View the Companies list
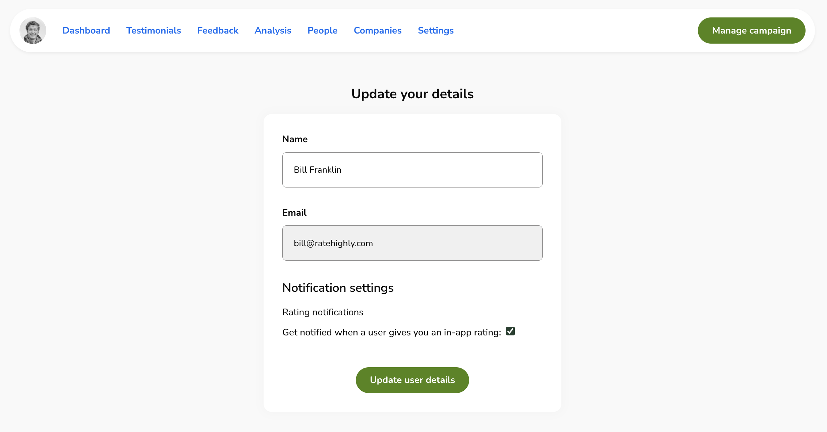This screenshot has height=432, width=827. (x=377, y=30)
